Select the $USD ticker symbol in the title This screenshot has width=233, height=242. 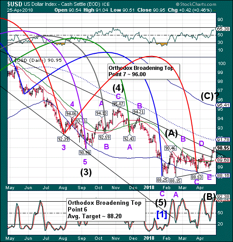pyautogui.click(x=15, y=4)
